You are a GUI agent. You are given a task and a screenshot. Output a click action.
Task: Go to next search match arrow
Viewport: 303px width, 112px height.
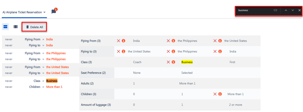tap(293, 10)
